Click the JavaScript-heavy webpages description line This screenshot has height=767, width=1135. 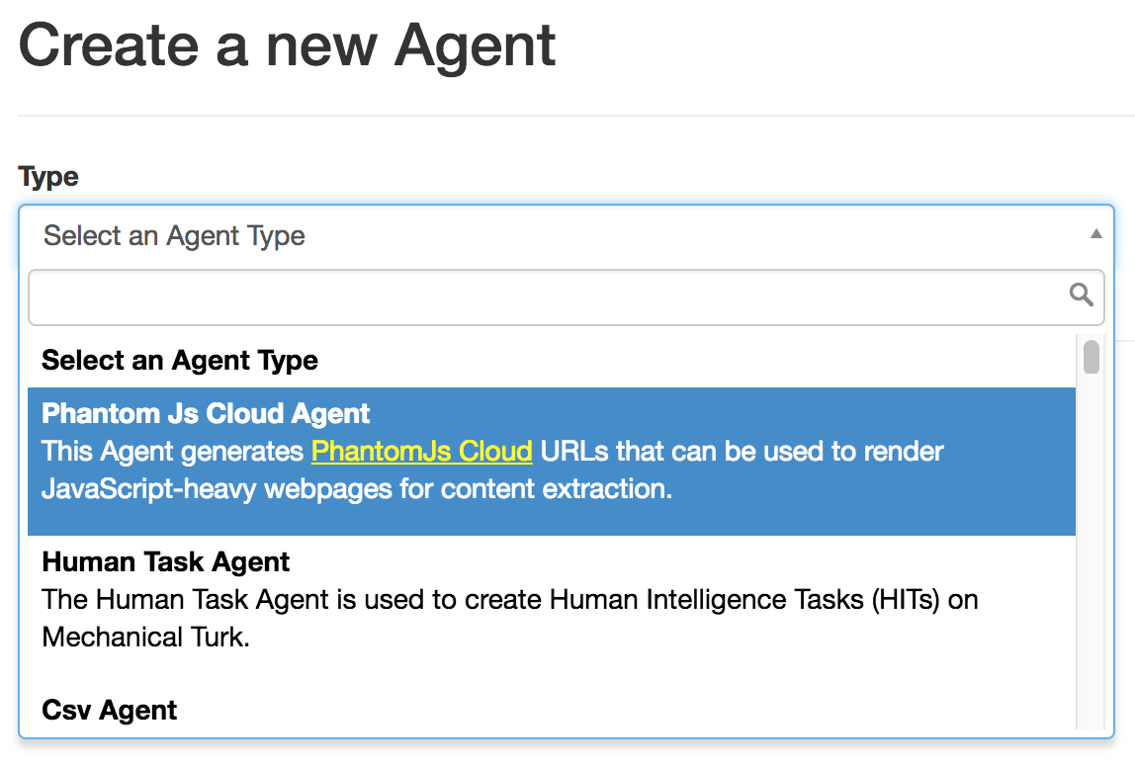(357, 489)
